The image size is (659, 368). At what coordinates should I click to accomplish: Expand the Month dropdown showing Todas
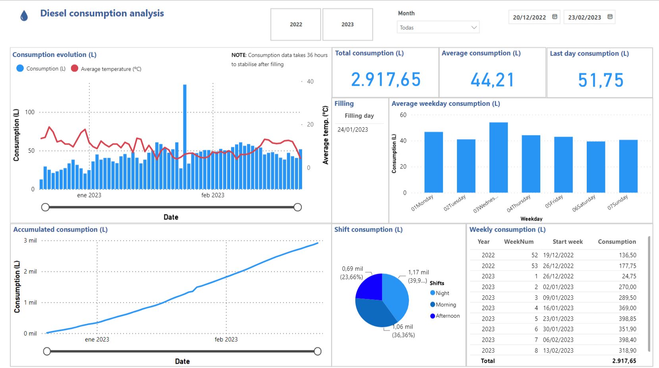pos(434,27)
